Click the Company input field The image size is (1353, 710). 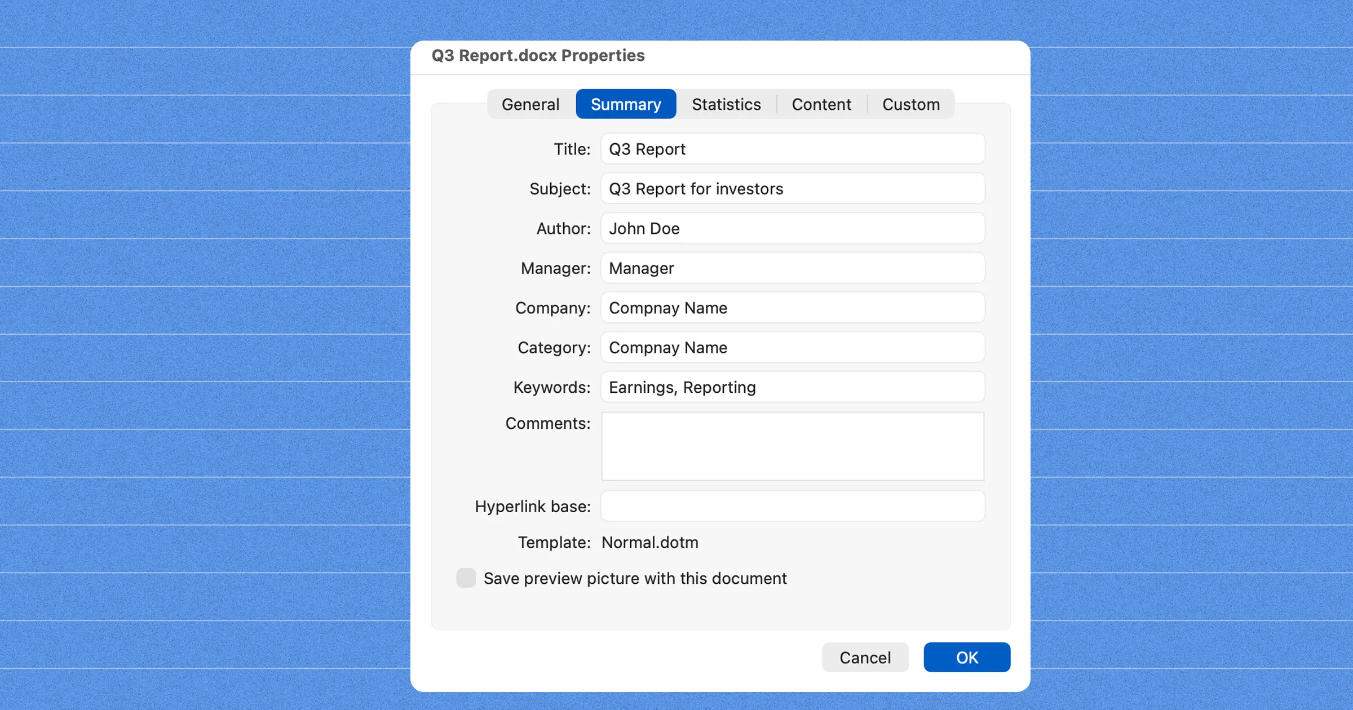click(x=793, y=308)
